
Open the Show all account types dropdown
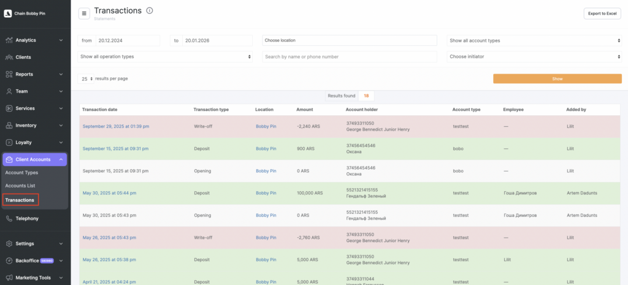[x=534, y=40]
